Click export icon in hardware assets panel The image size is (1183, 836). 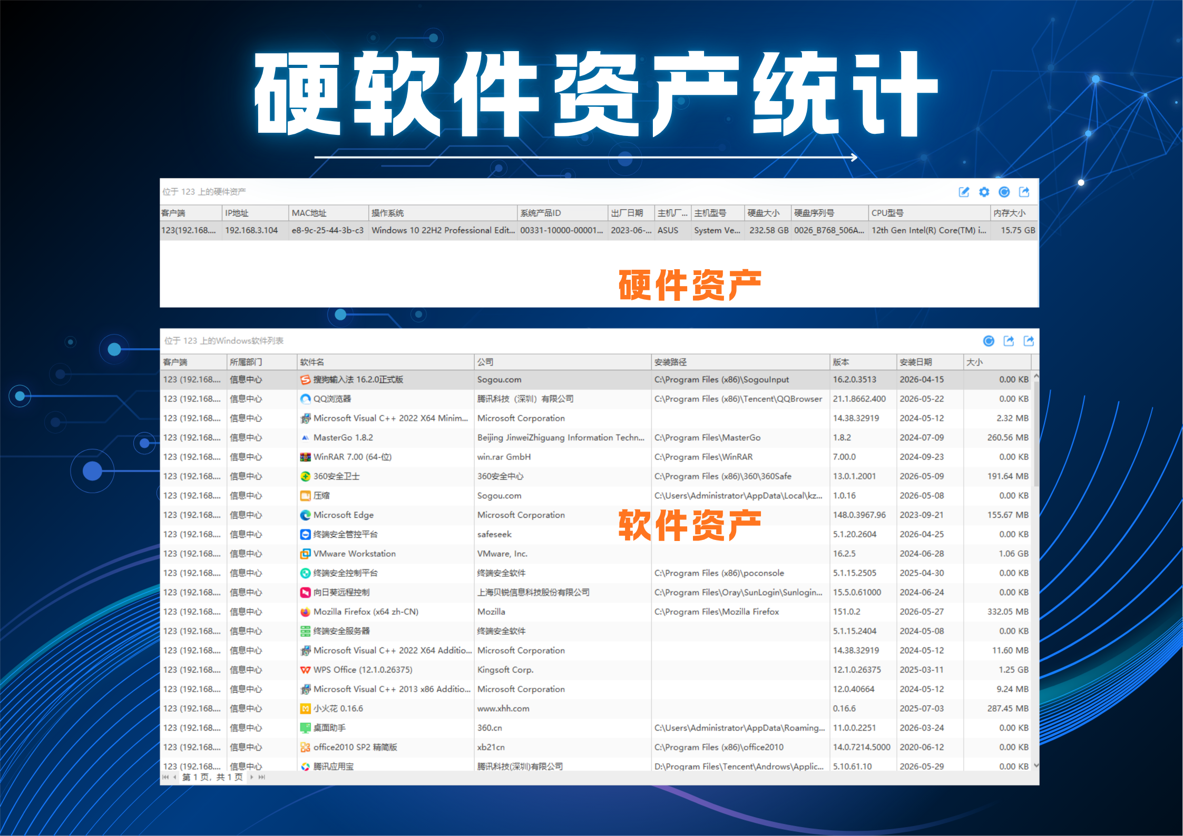(x=1024, y=192)
